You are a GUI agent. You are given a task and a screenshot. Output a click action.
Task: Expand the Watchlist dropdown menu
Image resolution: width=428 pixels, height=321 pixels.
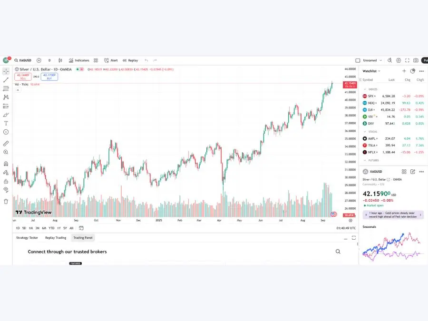pos(371,71)
